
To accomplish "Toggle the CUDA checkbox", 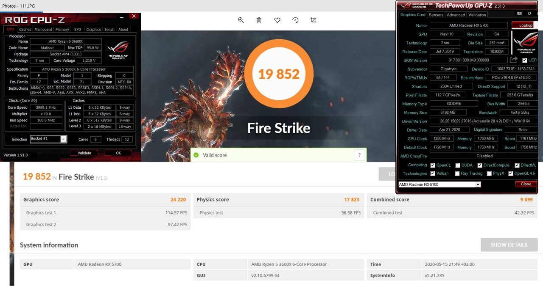I will (x=458, y=165).
